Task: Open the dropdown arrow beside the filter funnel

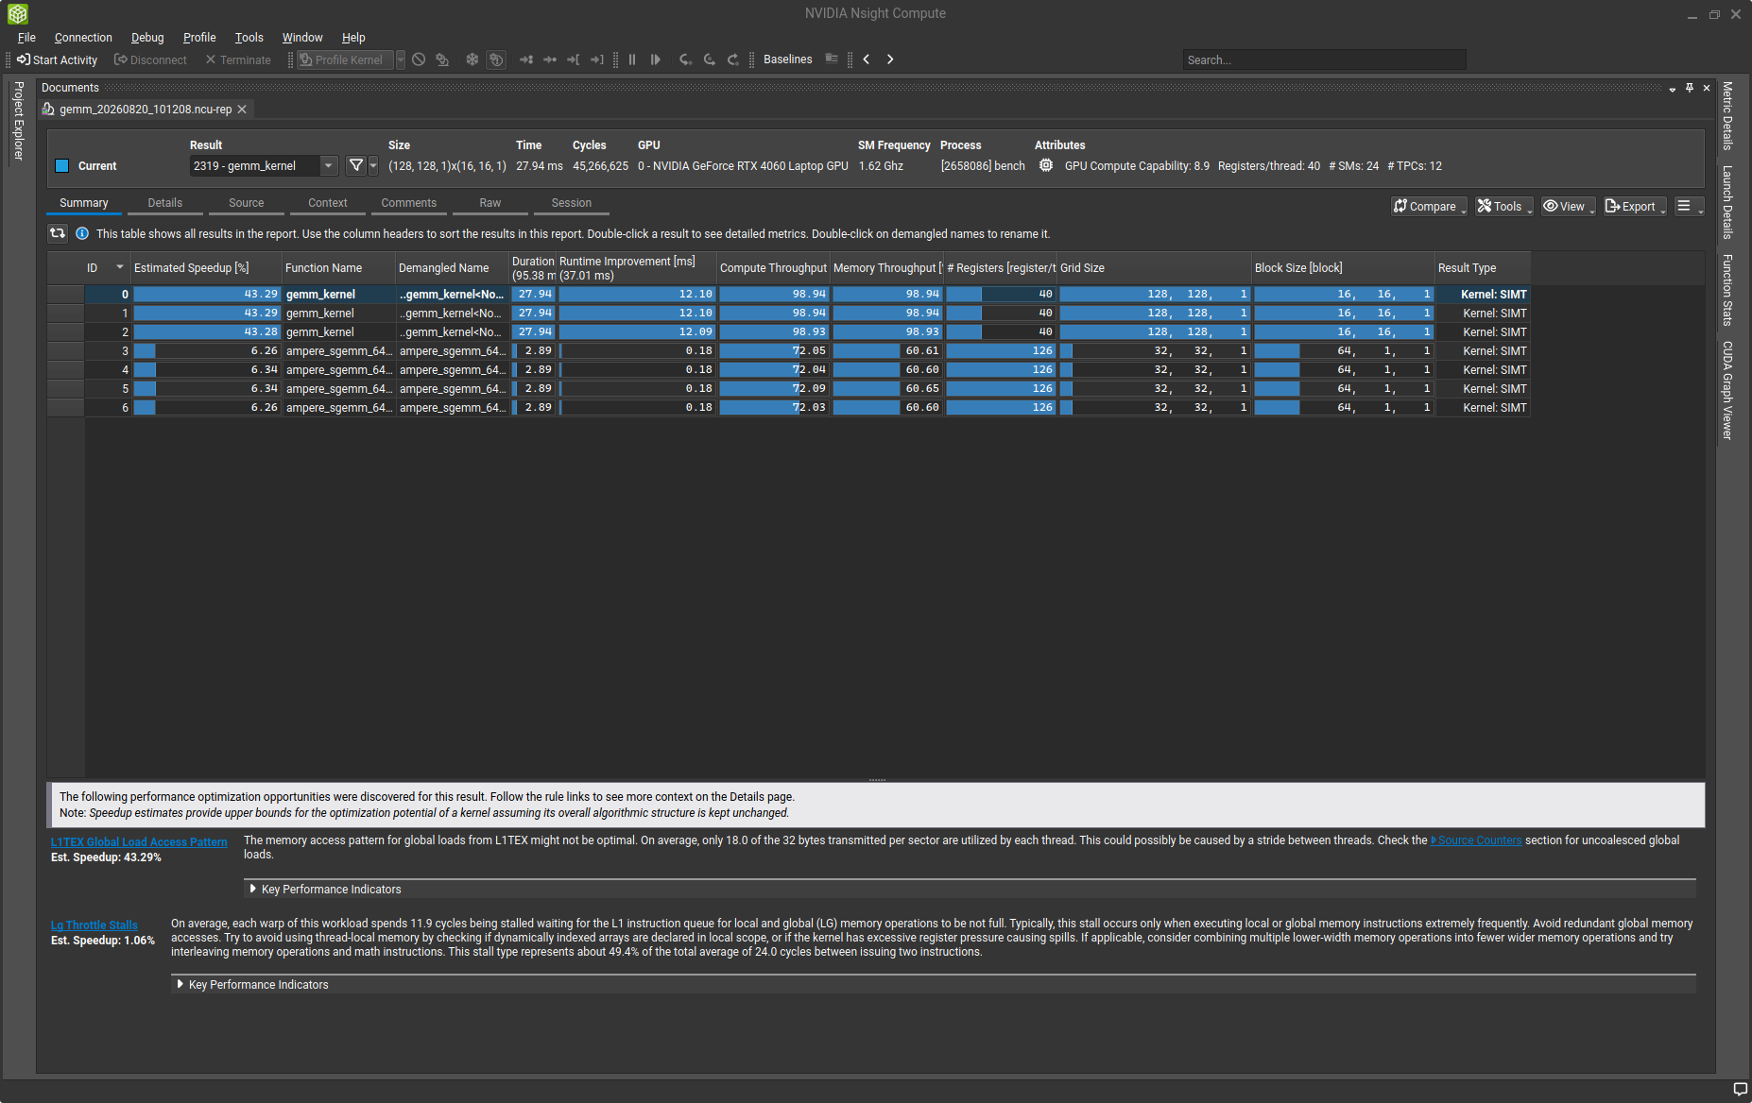Action: coord(373,166)
